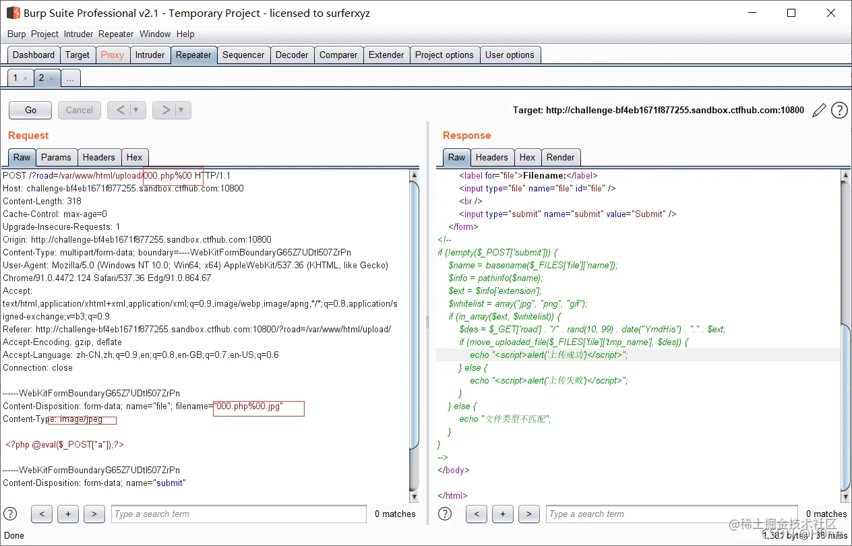Open back history dropdown arrow
The image size is (852, 546).
point(138,110)
